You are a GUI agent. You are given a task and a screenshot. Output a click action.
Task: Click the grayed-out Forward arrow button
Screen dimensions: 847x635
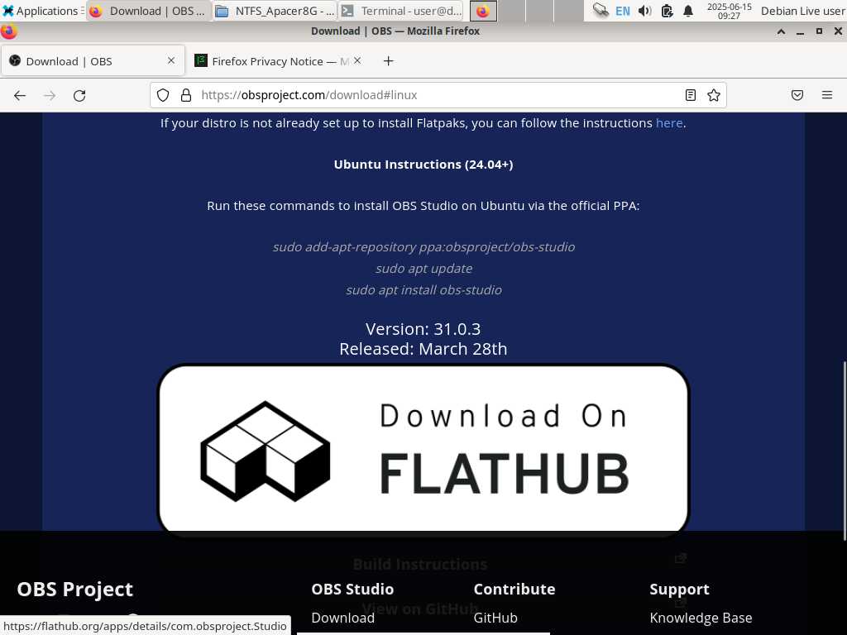(50, 96)
